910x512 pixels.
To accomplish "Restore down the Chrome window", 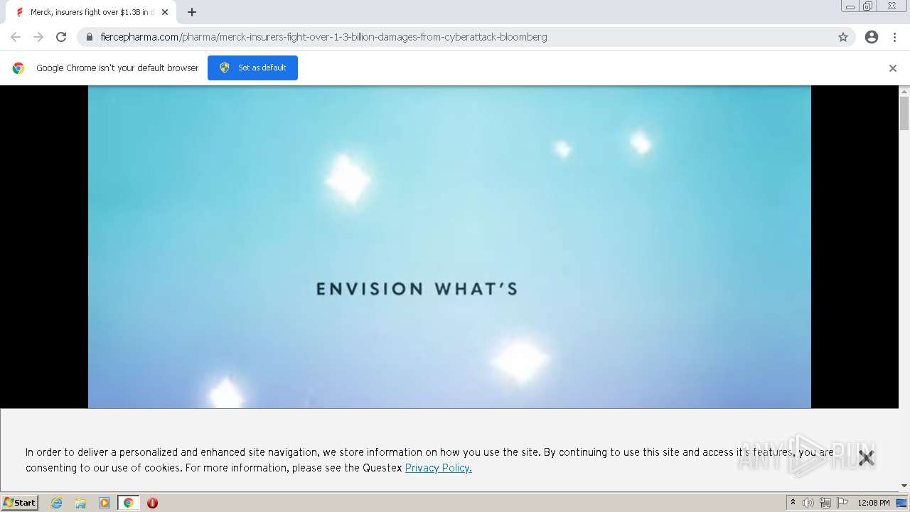I will click(x=868, y=6).
